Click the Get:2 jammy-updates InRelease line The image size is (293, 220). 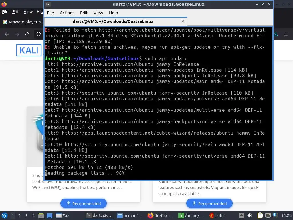tap(146, 70)
